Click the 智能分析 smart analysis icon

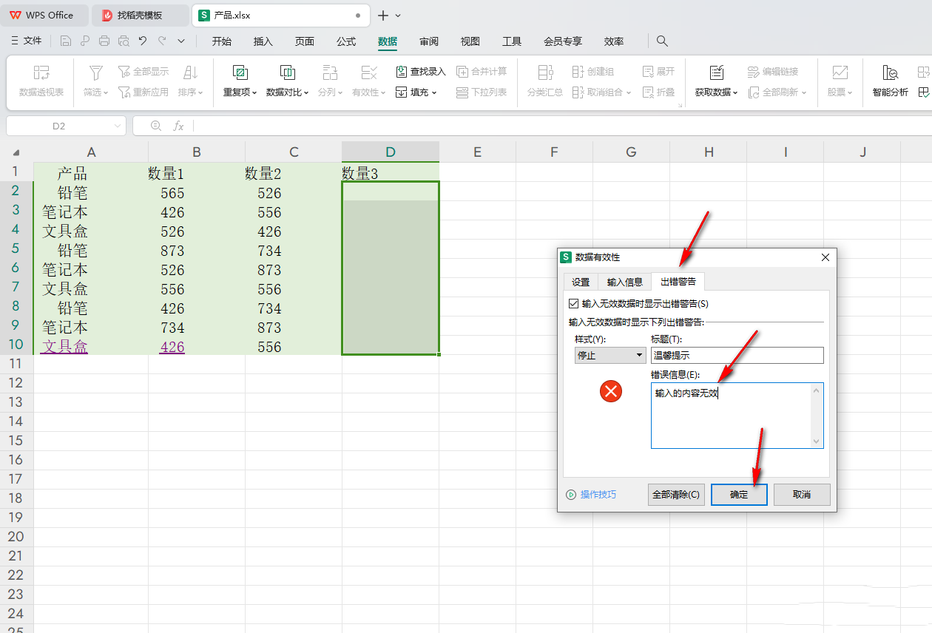890,72
